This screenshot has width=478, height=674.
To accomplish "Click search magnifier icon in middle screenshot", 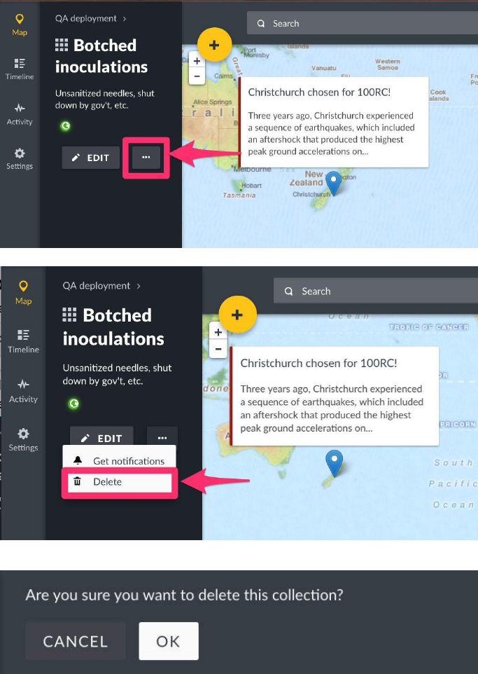I will pos(288,291).
